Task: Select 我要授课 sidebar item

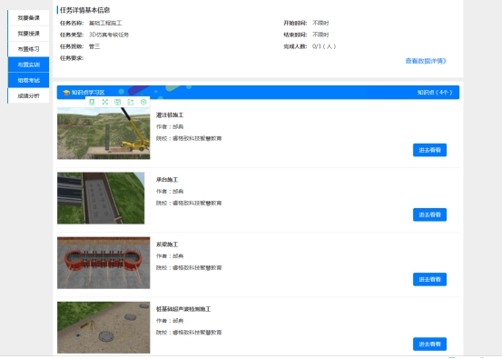Action: (28, 34)
